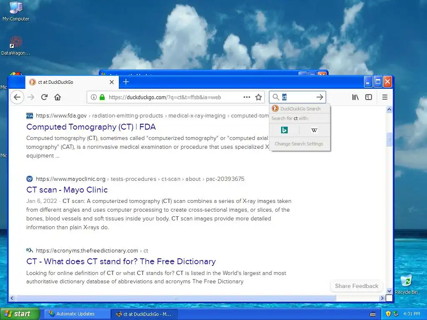Open the page actions three-dot menu

[x=247, y=97]
